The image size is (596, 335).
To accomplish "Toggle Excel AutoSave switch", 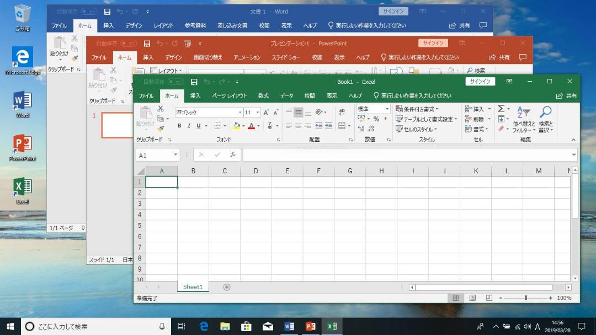I will (x=175, y=82).
